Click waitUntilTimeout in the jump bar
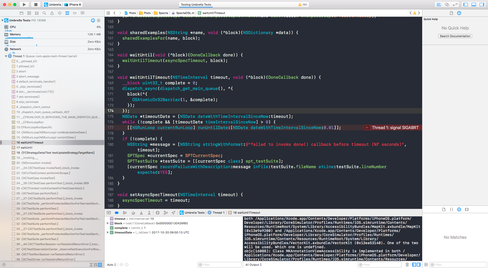The height and width of the screenshot is (268, 488). [212, 13]
